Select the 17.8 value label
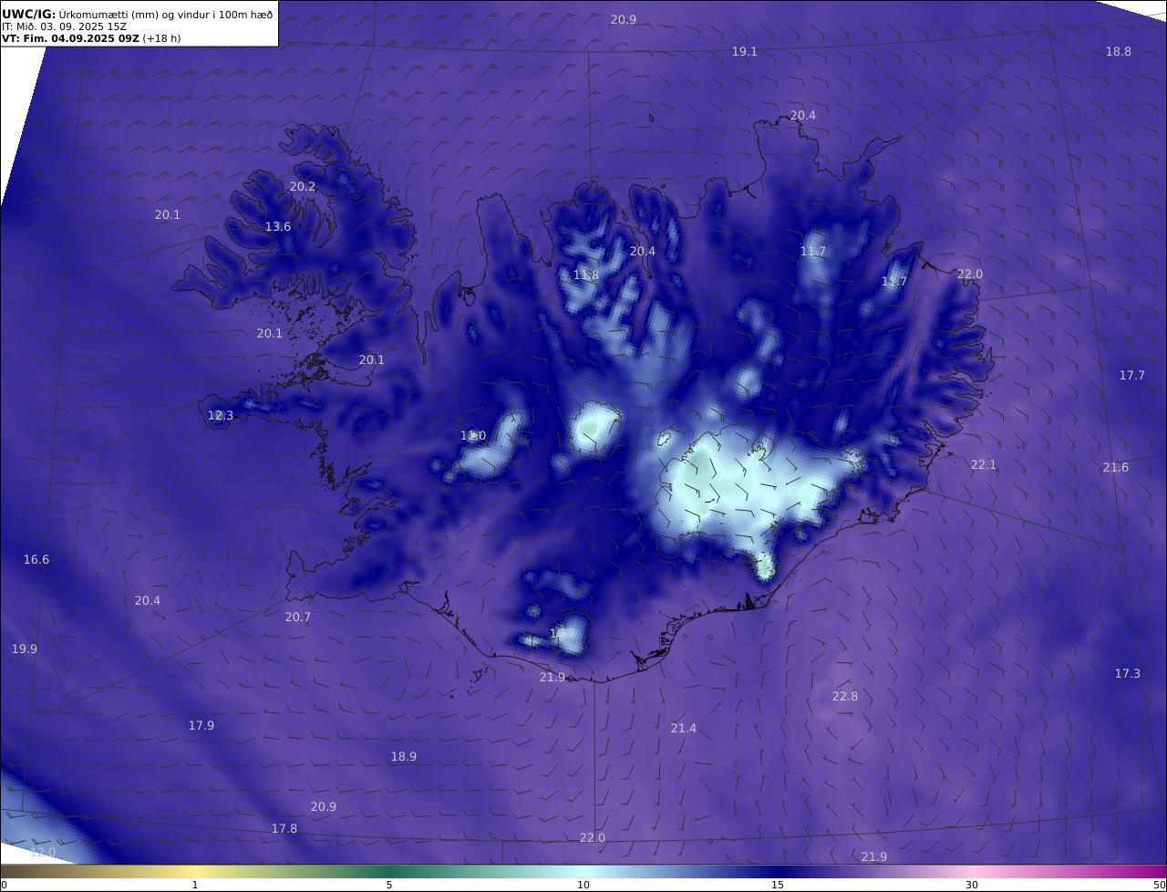The width and height of the screenshot is (1167, 892). pyautogui.click(x=284, y=829)
